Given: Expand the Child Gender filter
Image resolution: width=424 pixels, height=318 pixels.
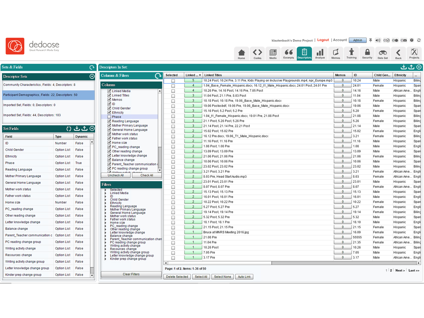Looking at the screenshot, I should point(105,200).
